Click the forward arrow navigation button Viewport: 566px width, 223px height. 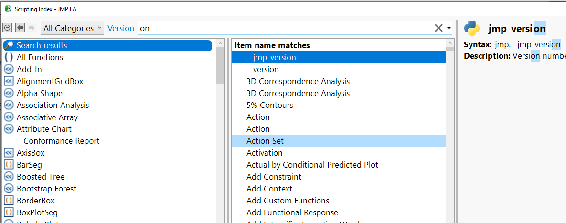[x=32, y=28]
